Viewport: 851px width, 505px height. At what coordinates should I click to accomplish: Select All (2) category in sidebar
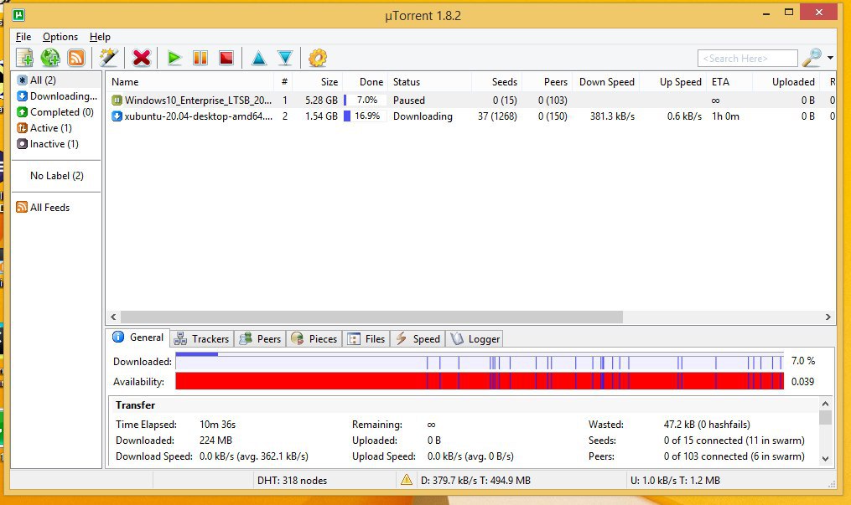coord(56,80)
